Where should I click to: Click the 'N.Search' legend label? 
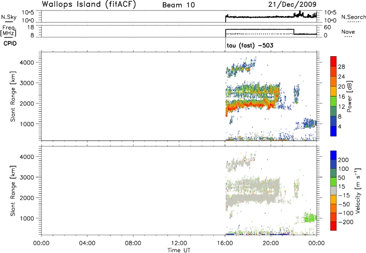click(353, 17)
